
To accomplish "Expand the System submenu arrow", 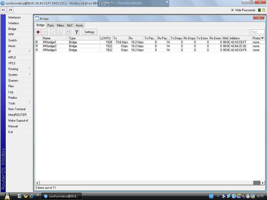I will click(30, 74).
